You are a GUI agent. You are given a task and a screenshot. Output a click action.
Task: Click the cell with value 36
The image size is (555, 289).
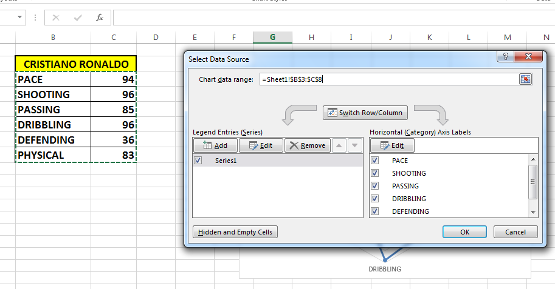[113, 140]
